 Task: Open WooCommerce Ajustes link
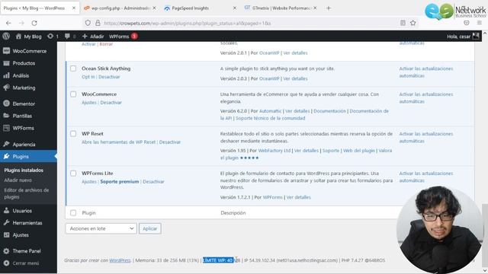point(89,103)
